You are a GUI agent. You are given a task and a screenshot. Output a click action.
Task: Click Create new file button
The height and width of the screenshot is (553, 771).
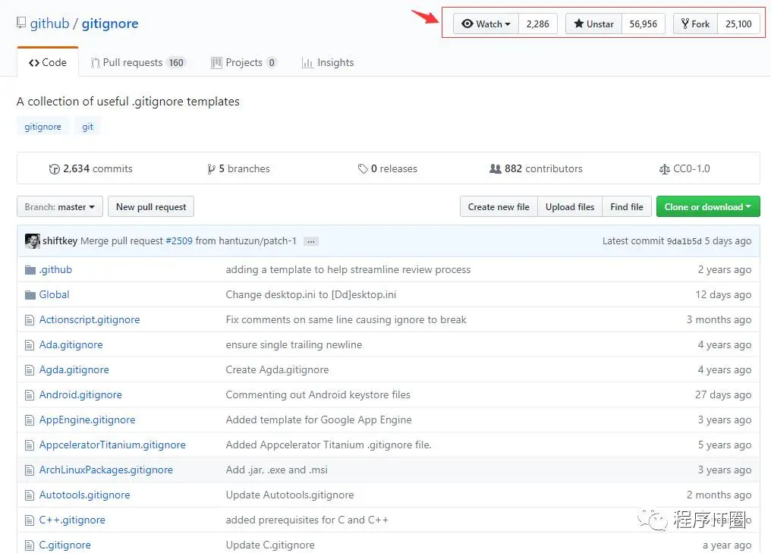499,207
